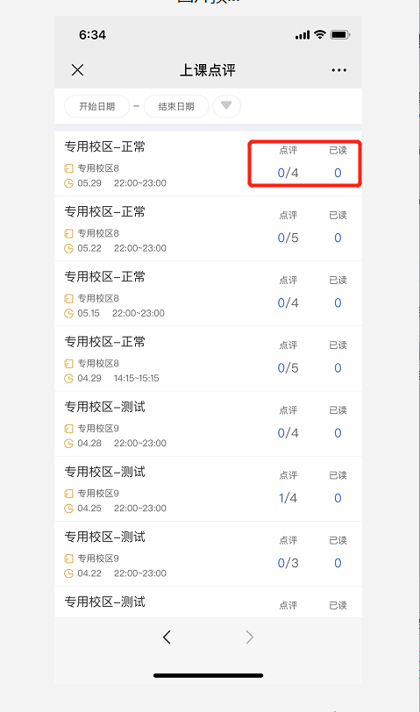Screen dimensions: 420x712
Task: Click the class icon of 04.28 专用校区9
Action: pyautogui.click(x=68, y=429)
